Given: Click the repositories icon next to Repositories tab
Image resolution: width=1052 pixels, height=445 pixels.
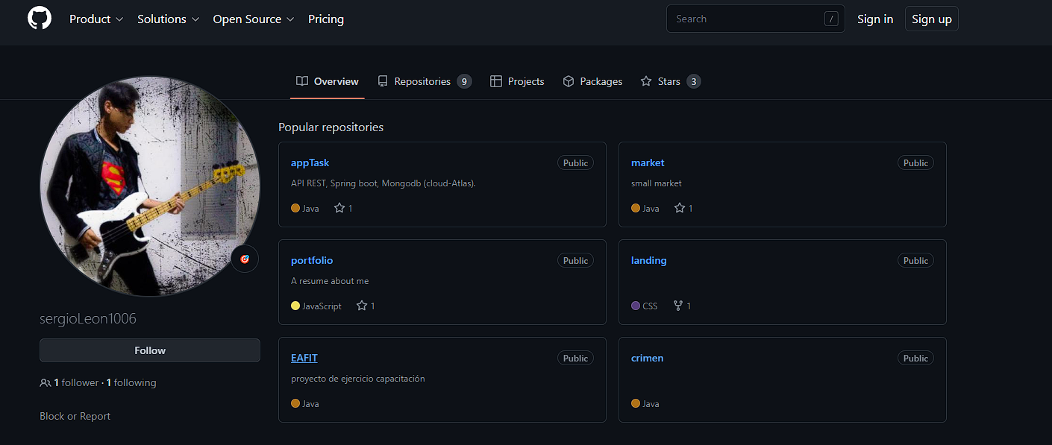Looking at the screenshot, I should 383,81.
